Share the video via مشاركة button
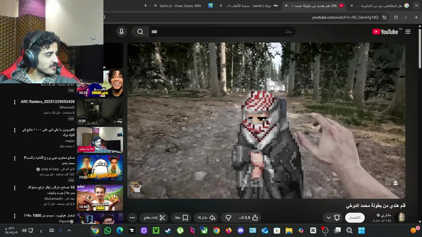This screenshot has width=422, height=237. 207,218
